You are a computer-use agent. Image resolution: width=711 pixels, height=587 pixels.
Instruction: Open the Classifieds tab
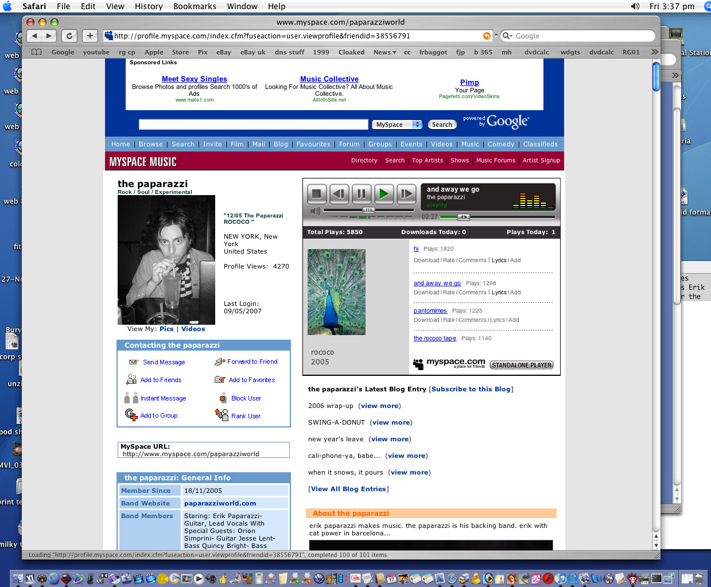541,144
